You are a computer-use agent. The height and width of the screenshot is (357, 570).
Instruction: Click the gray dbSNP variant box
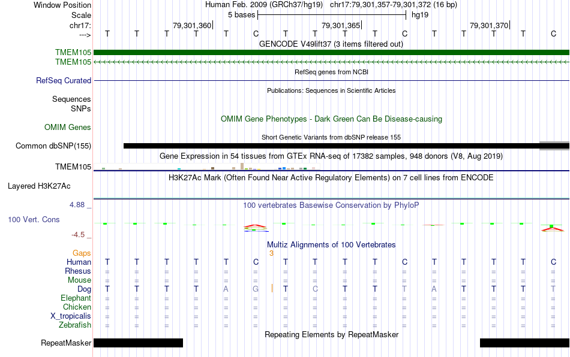coord(554,146)
